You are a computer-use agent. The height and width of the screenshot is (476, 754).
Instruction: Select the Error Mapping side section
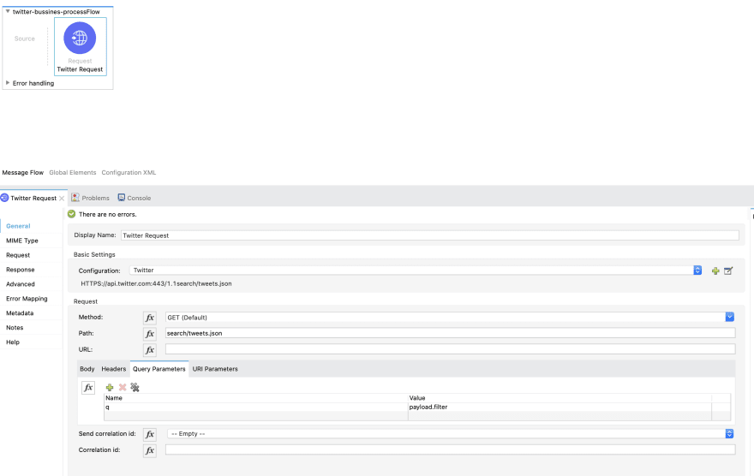coord(27,298)
